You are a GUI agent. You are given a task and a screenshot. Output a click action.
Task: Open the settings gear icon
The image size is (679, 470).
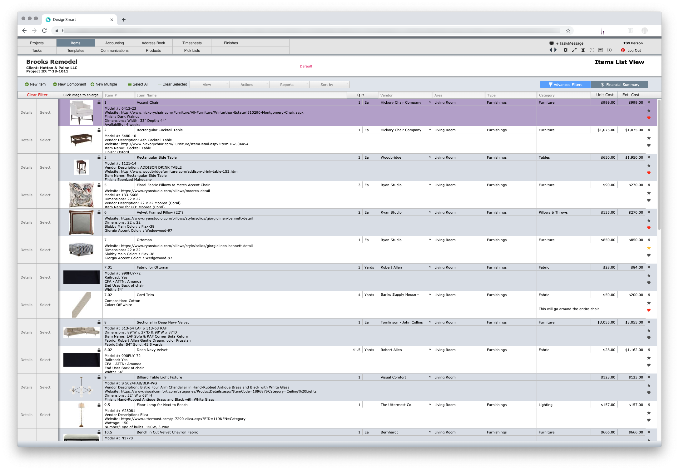[x=565, y=50]
